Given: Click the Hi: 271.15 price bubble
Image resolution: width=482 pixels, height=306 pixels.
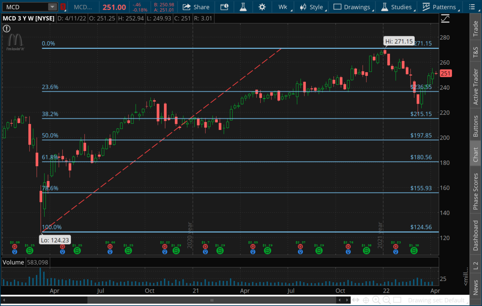Looking at the screenshot, I should [398, 41].
